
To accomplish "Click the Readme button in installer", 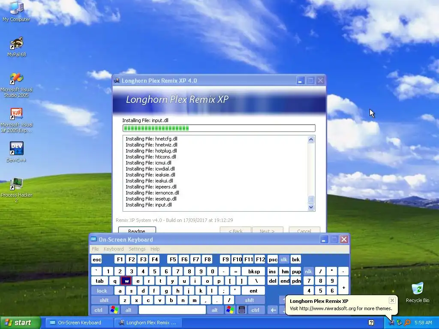I will (137, 230).
